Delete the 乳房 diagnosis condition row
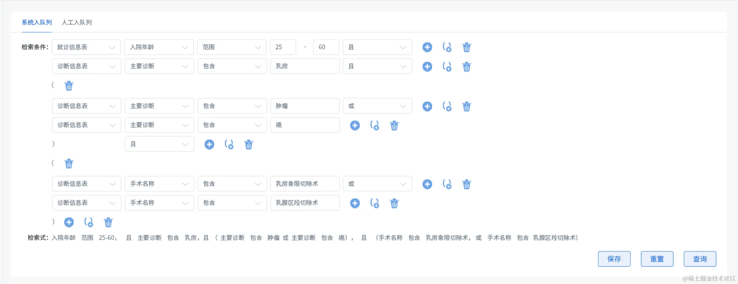The image size is (738, 284). [467, 67]
